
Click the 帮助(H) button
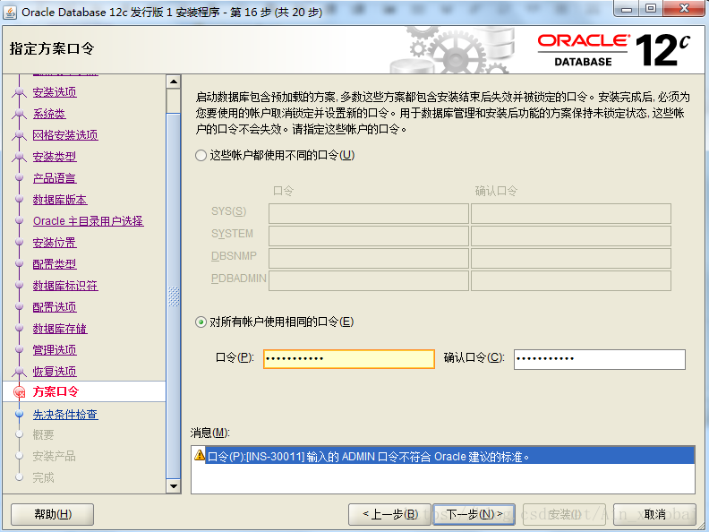click(53, 514)
